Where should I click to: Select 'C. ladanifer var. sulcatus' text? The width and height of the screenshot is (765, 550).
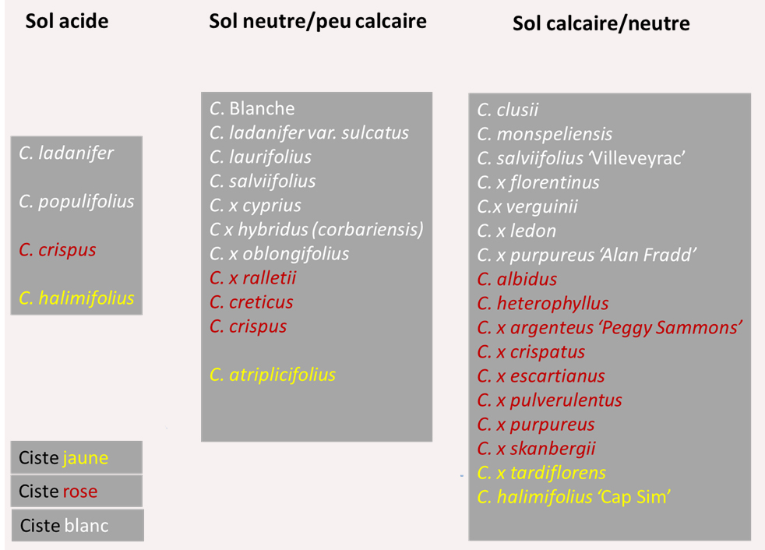click(309, 132)
